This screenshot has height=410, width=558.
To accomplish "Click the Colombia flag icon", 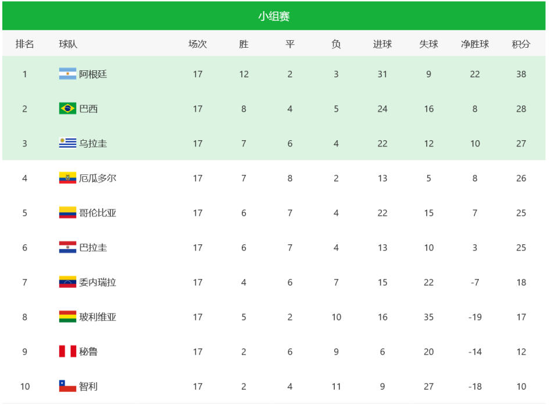I will click(67, 212).
